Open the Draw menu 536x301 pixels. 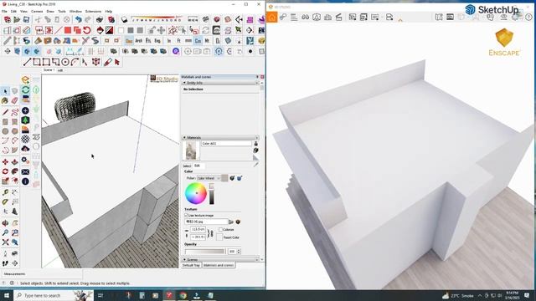(50, 11)
